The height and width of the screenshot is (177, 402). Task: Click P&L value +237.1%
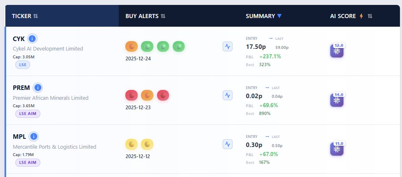[x=270, y=56]
